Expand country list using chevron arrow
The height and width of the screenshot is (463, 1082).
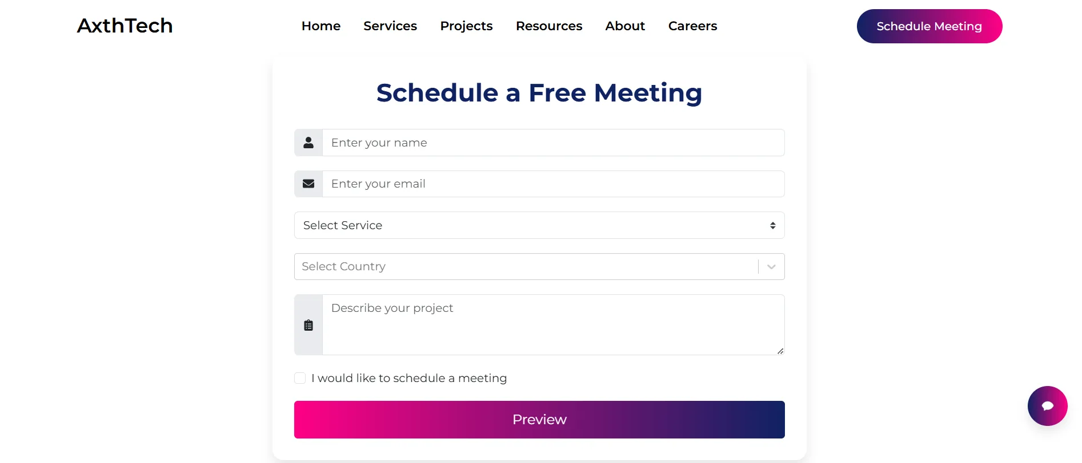(x=771, y=267)
